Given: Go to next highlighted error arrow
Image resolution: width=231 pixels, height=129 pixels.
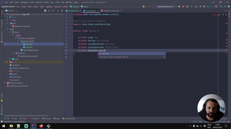Looking at the screenshot, I should [226, 15].
